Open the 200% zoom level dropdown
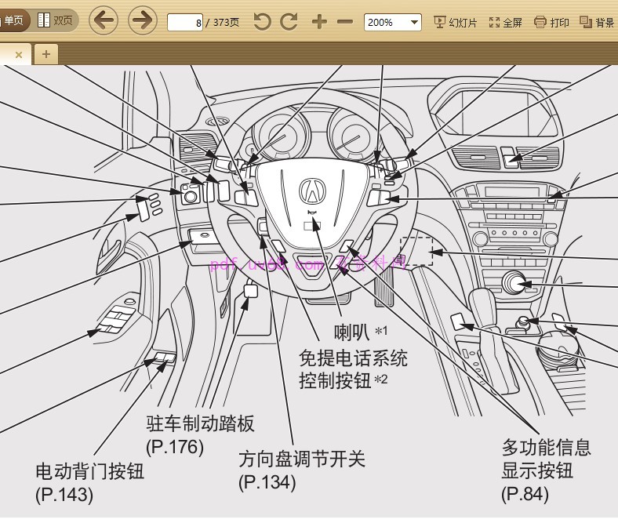Viewport: 618px width, 523px height. coord(393,23)
